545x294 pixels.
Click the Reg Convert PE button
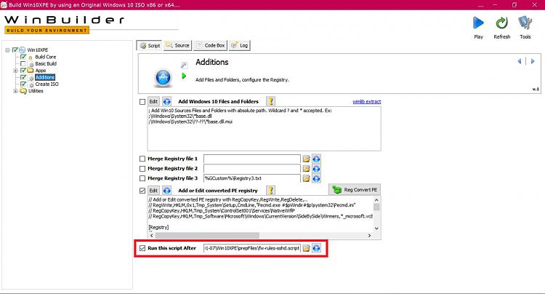[355, 190]
